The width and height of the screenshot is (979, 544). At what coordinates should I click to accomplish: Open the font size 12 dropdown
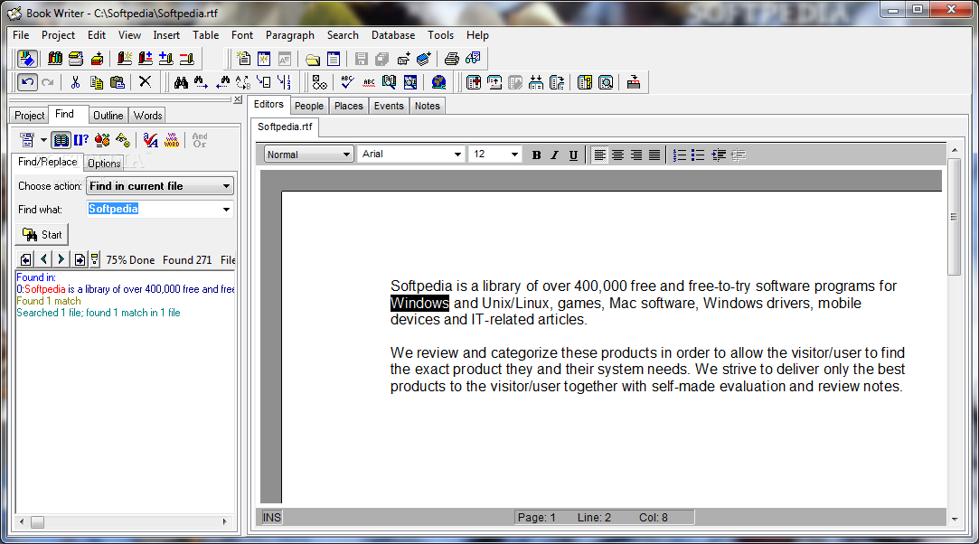[514, 155]
